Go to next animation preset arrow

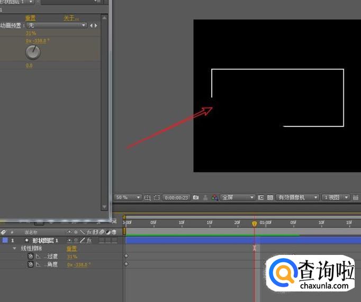click(96, 25)
